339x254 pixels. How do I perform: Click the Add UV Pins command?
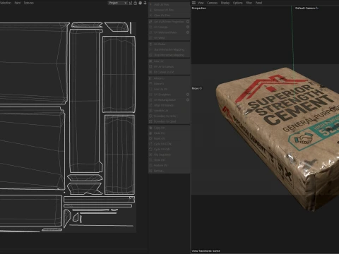tap(169, 4)
